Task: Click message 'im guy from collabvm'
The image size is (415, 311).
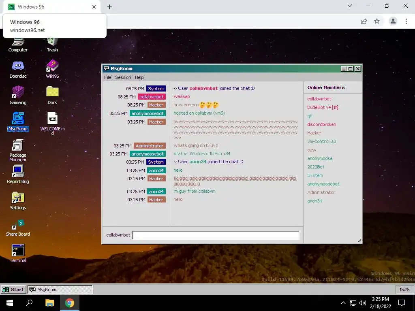Action: tap(195, 191)
